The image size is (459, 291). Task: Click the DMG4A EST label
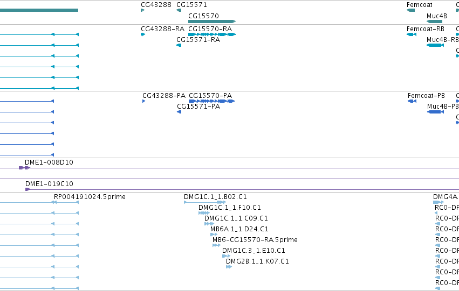tap(446, 197)
